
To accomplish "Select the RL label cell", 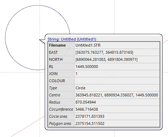I will pos(61,67).
